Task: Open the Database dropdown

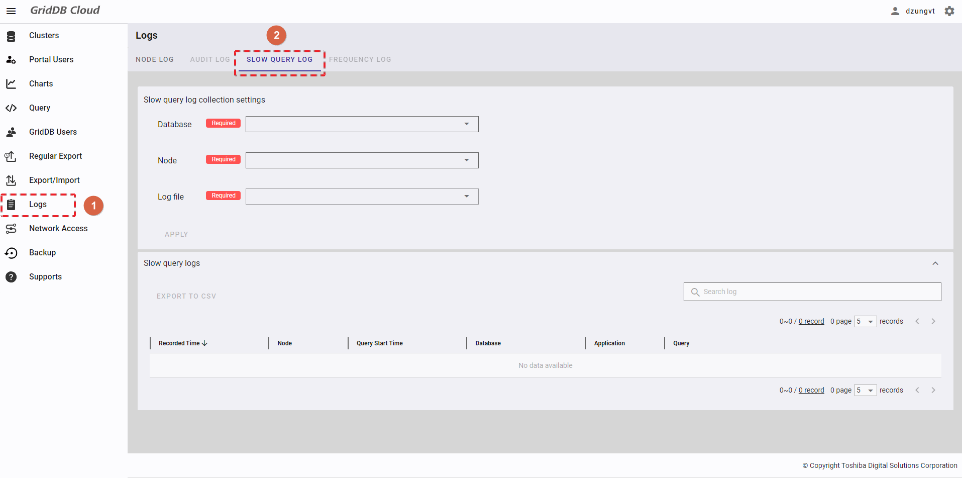Action: coord(362,124)
